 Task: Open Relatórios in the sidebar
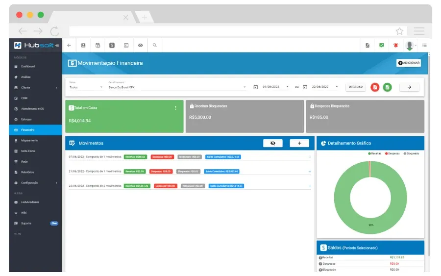35,172
